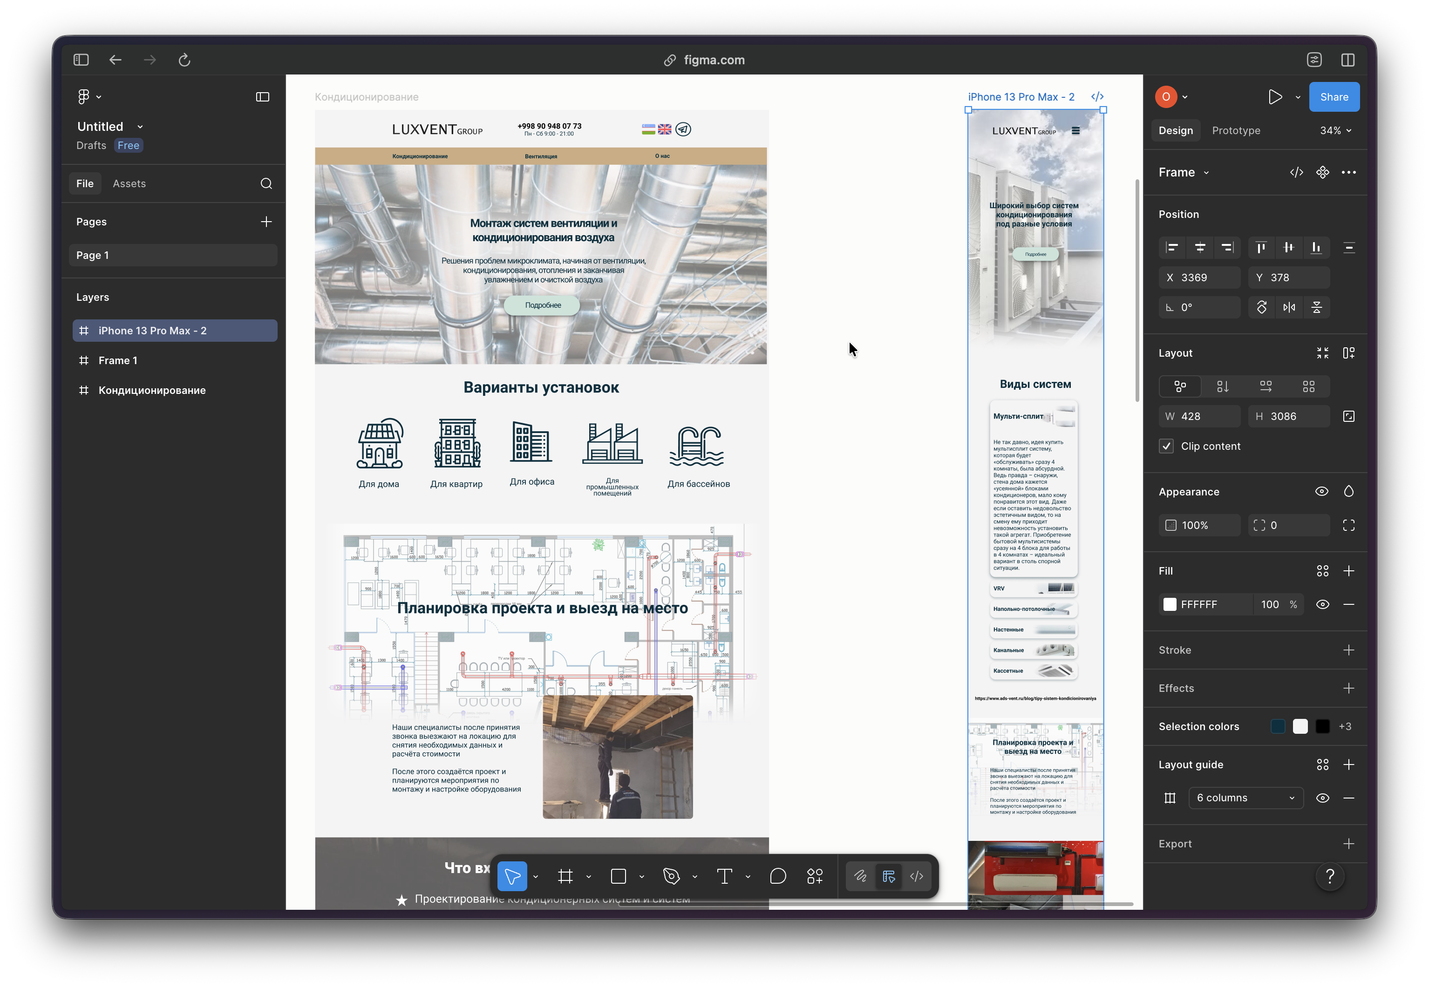
Task: Open the Figma main menu logo
Action: pos(83,96)
